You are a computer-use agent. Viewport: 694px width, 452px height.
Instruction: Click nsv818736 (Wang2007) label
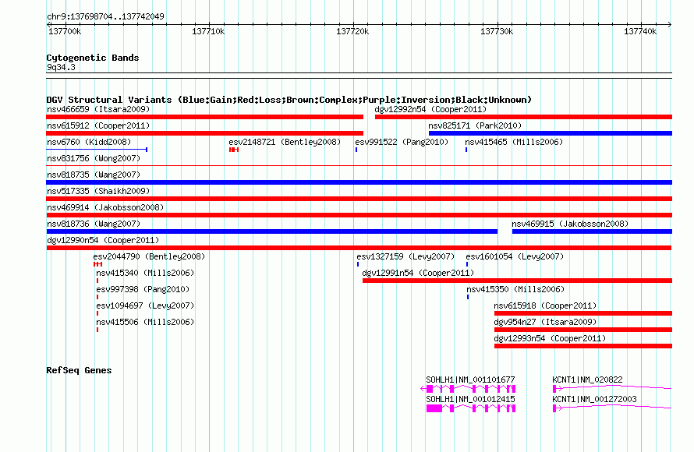tap(94, 224)
